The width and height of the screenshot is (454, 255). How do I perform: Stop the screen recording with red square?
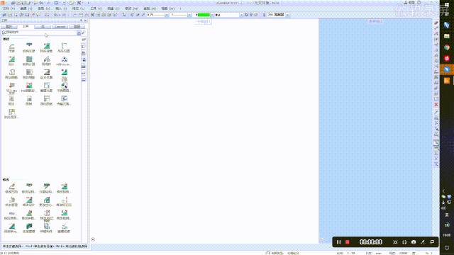(x=348, y=242)
